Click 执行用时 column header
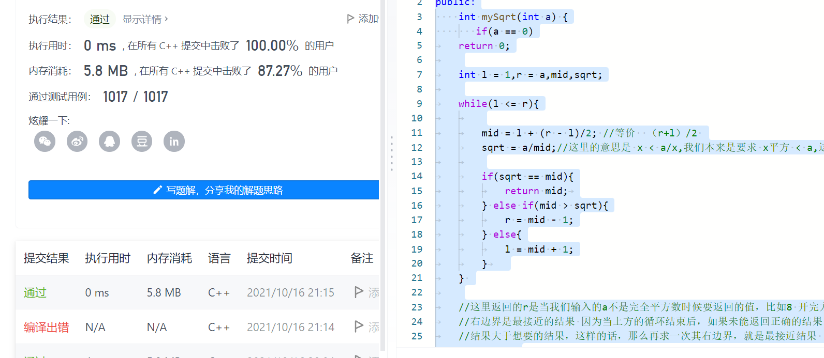 (x=108, y=258)
